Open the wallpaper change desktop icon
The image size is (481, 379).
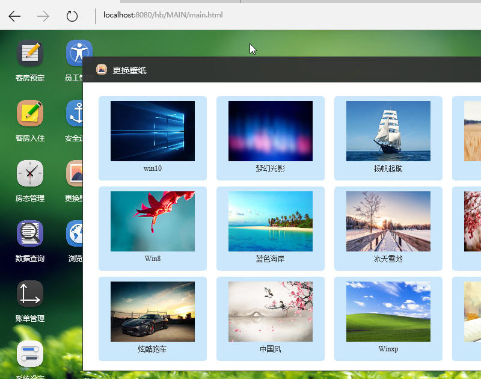(x=75, y=173)
